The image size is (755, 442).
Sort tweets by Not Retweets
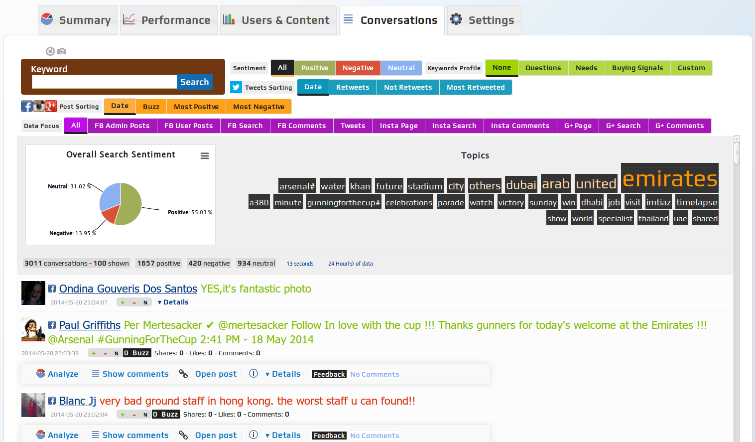coord(408,87)
